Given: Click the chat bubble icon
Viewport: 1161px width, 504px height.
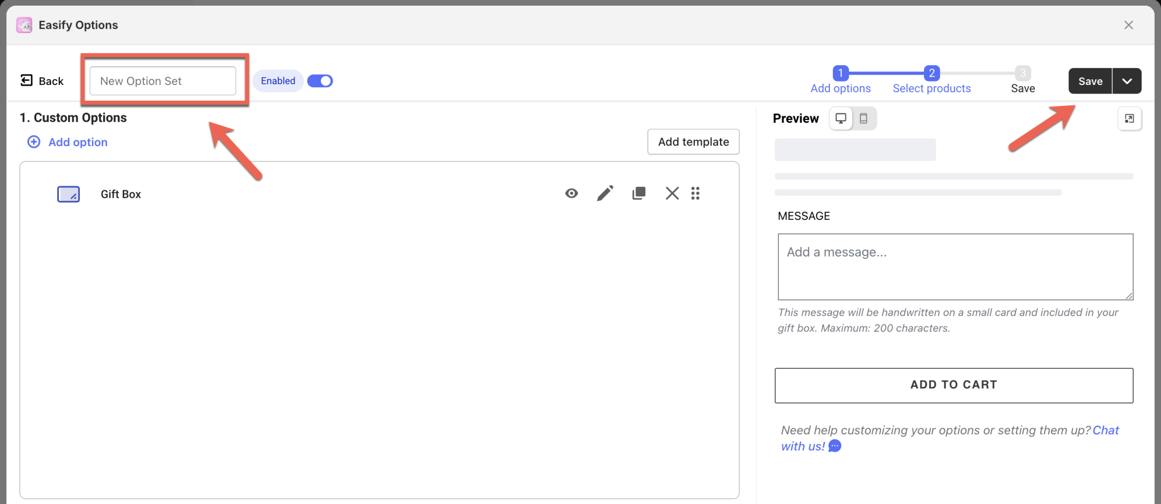Looking at the screenshot, I should coord(834,446).
